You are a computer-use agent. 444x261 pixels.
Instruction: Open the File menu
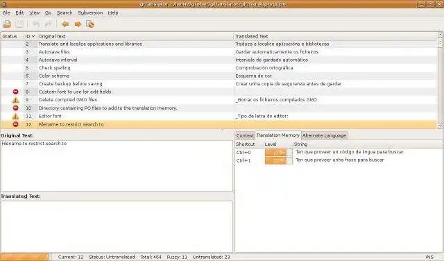coord(6,12)
